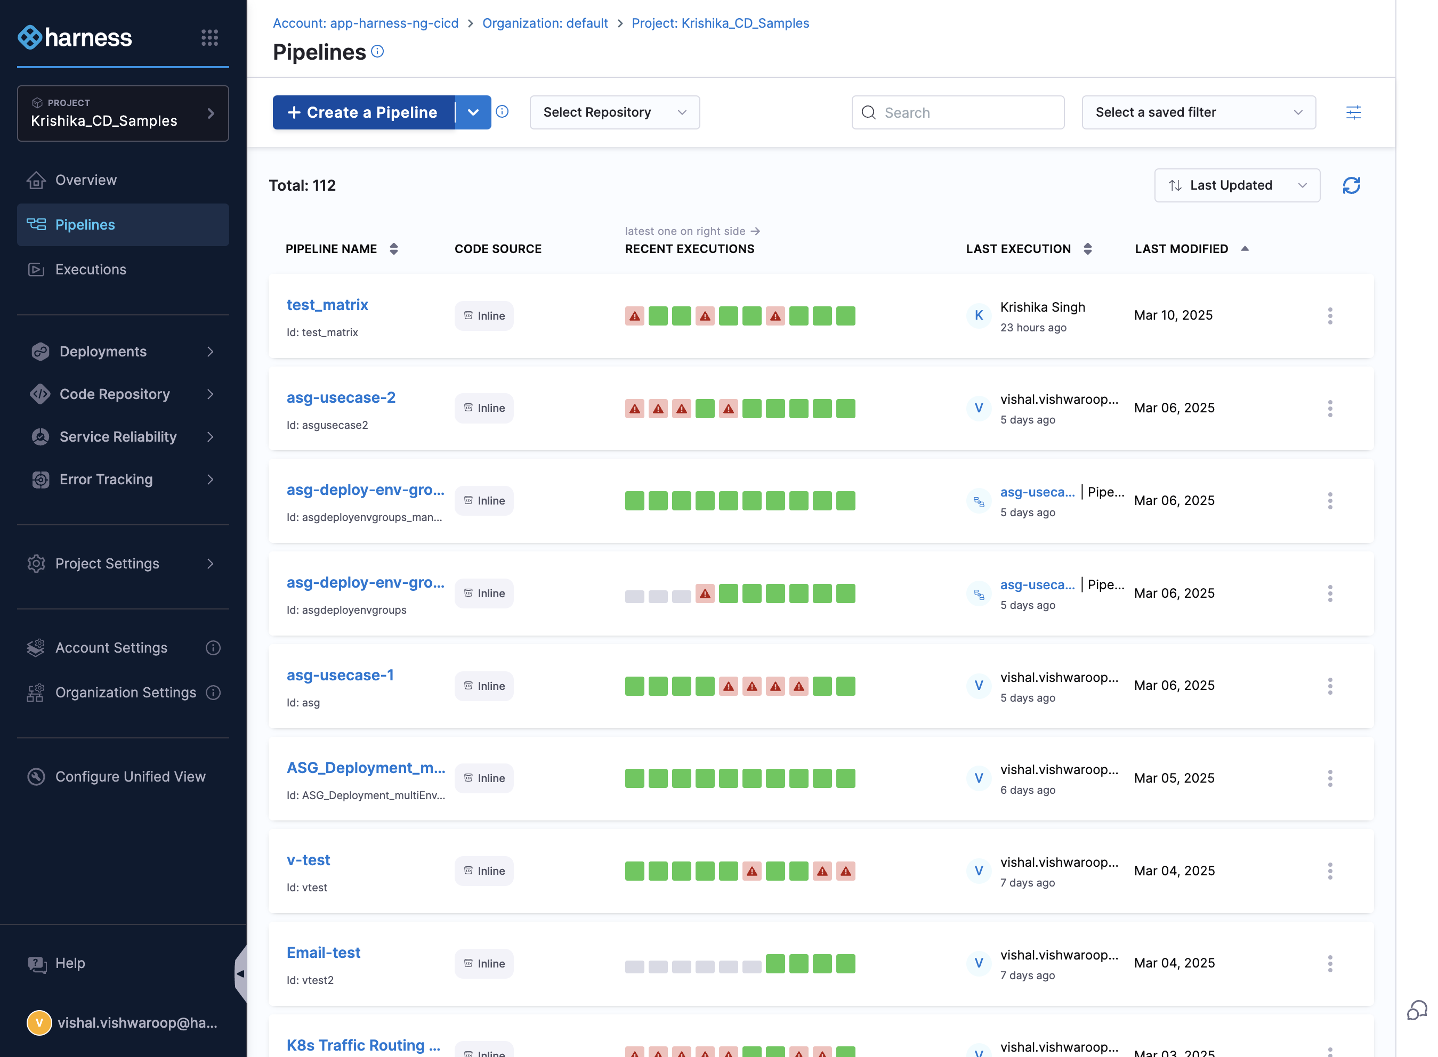Focus the Search pipelines field

tap(957, 112)
